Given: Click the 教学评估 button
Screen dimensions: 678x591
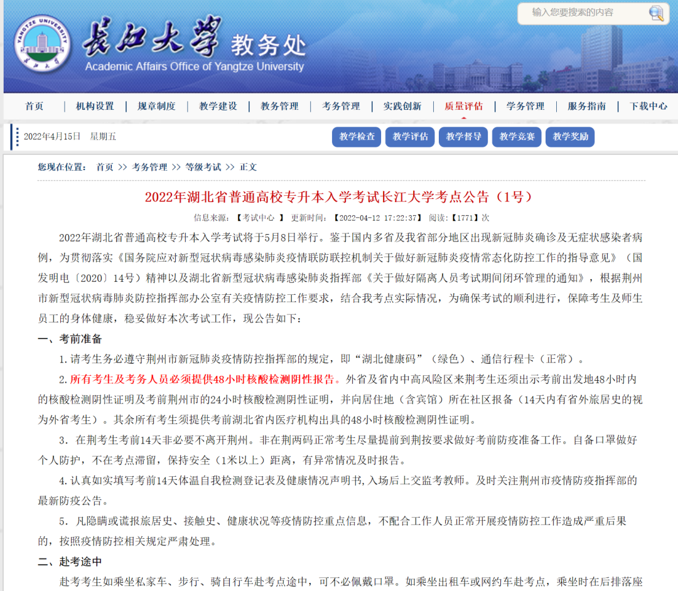Looking at the screenshot, I should [x=410, y=137].
